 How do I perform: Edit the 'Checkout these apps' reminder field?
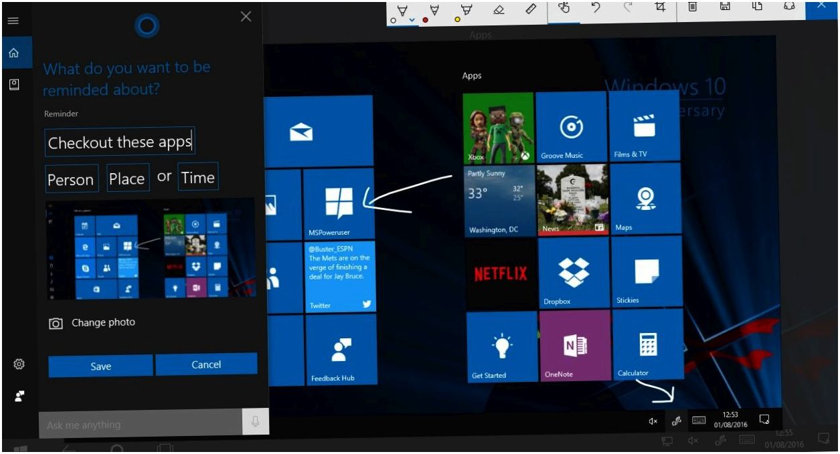[x=120, y=142]
